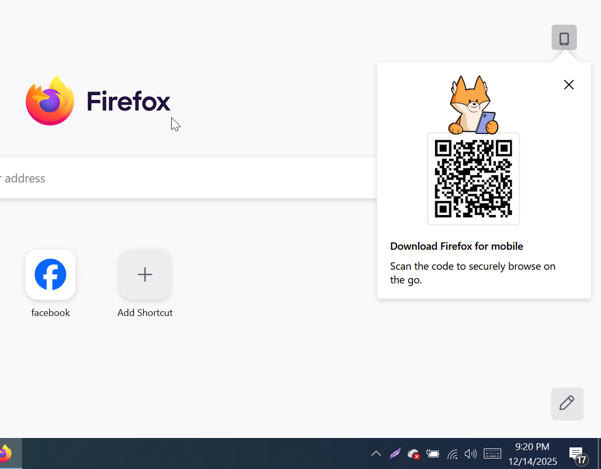Click the taskbar clock showing 9:20 PM
The image size is (601, 469).
[532, 454]
